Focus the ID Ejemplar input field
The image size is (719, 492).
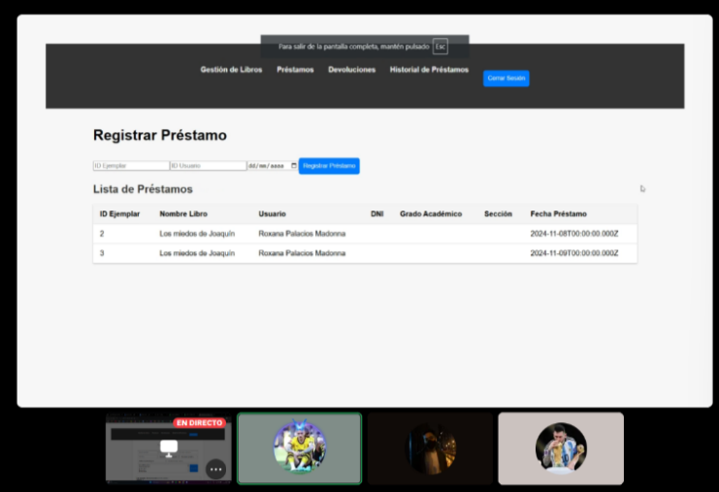point(131,166)
